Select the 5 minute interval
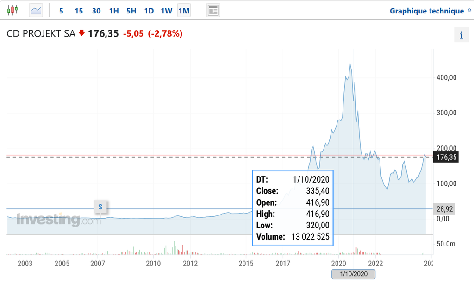 click(x=61, y=11)
